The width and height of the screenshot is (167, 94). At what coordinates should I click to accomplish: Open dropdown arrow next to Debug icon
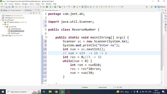pos(53,7)
